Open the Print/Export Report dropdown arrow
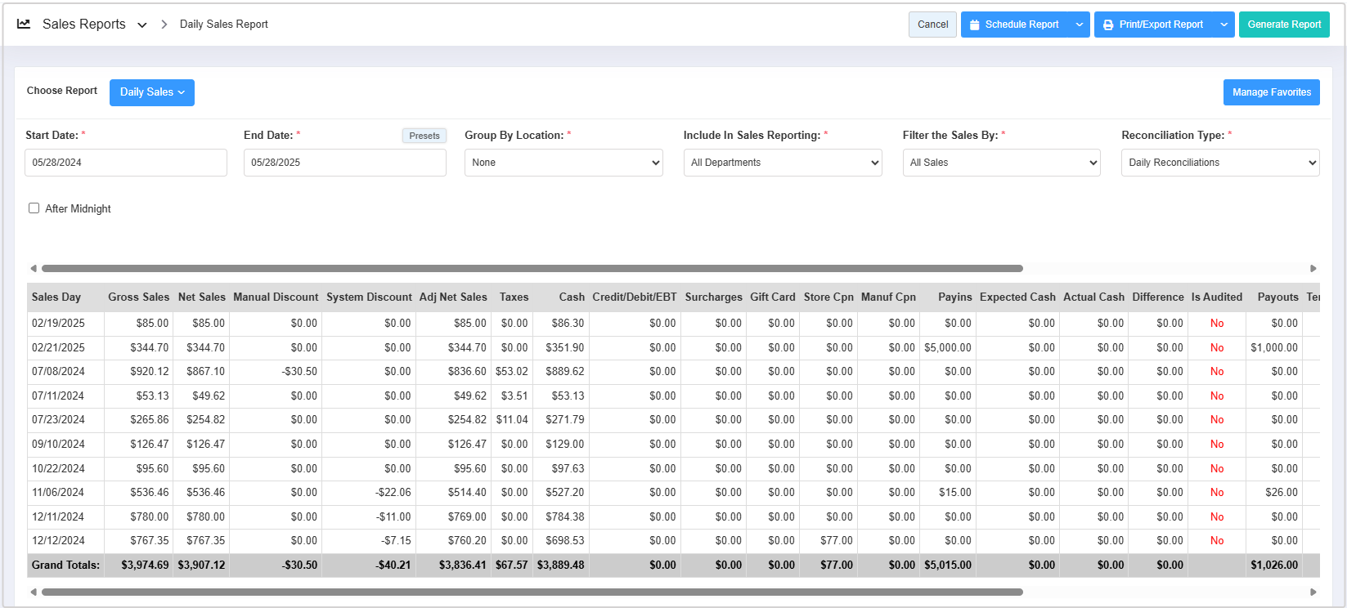This screenshot has height=608, width=1347. pyautogui.click(x=1224, y=25)
